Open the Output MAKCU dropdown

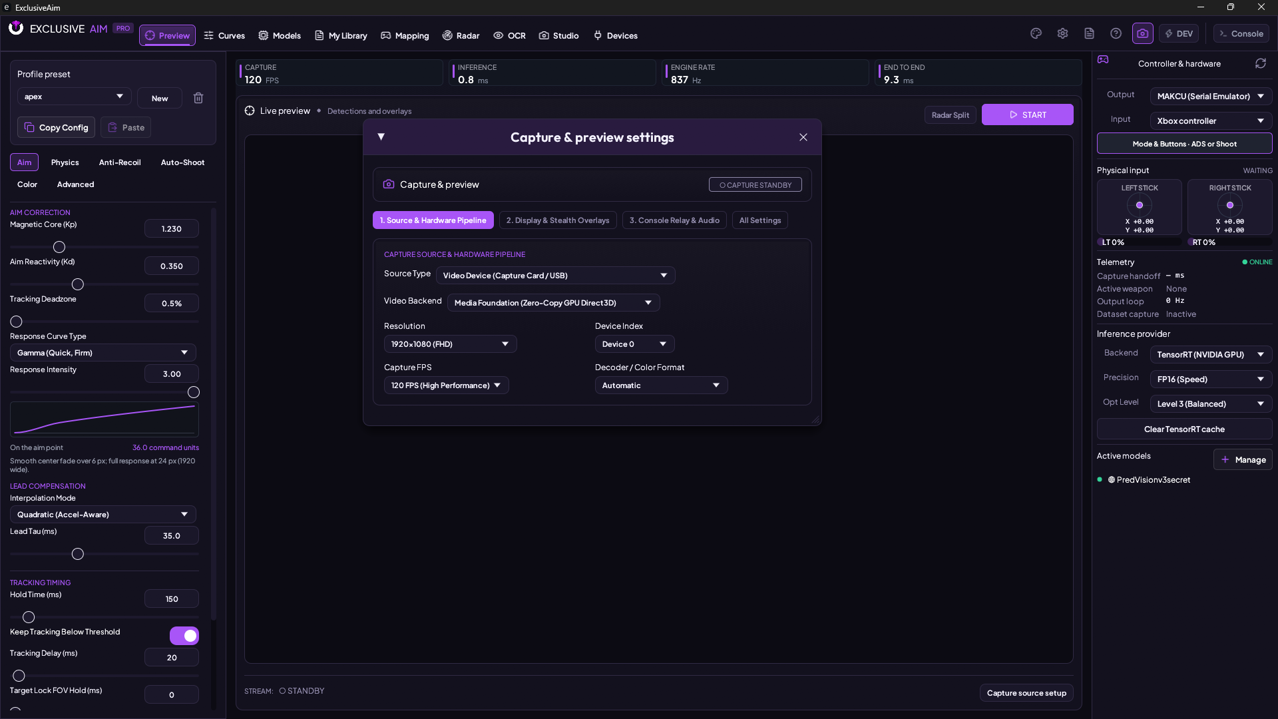[1211, 97]
